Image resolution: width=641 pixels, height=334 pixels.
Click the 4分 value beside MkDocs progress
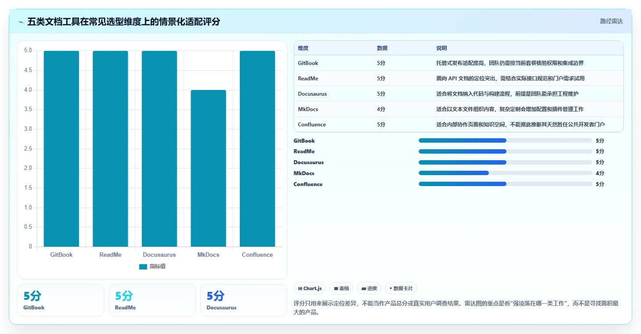(x=600, y=173)
